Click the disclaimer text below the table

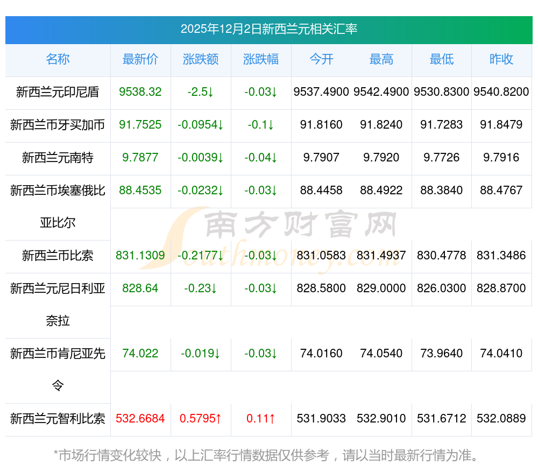(266, 455)
